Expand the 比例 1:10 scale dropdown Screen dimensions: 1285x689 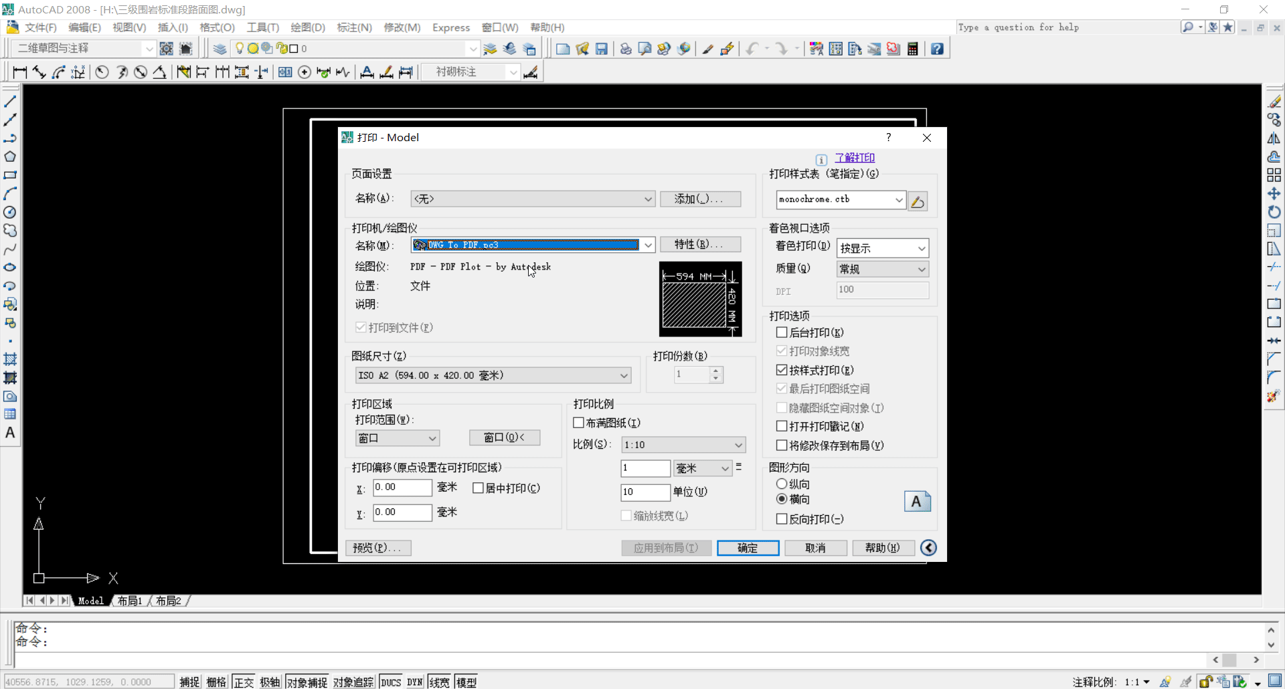tap(683, 445)
